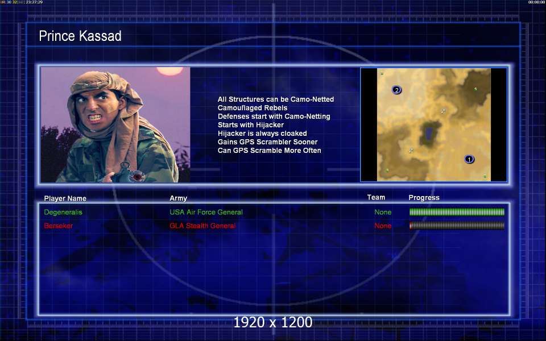Click 'Gains GPS Scrambler Sooner' line
Screen dimensions: 546x341
coord(267,142)
